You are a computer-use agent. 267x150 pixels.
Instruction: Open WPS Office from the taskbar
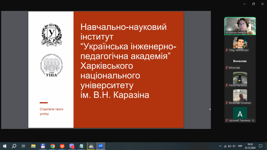click(62, 146)
